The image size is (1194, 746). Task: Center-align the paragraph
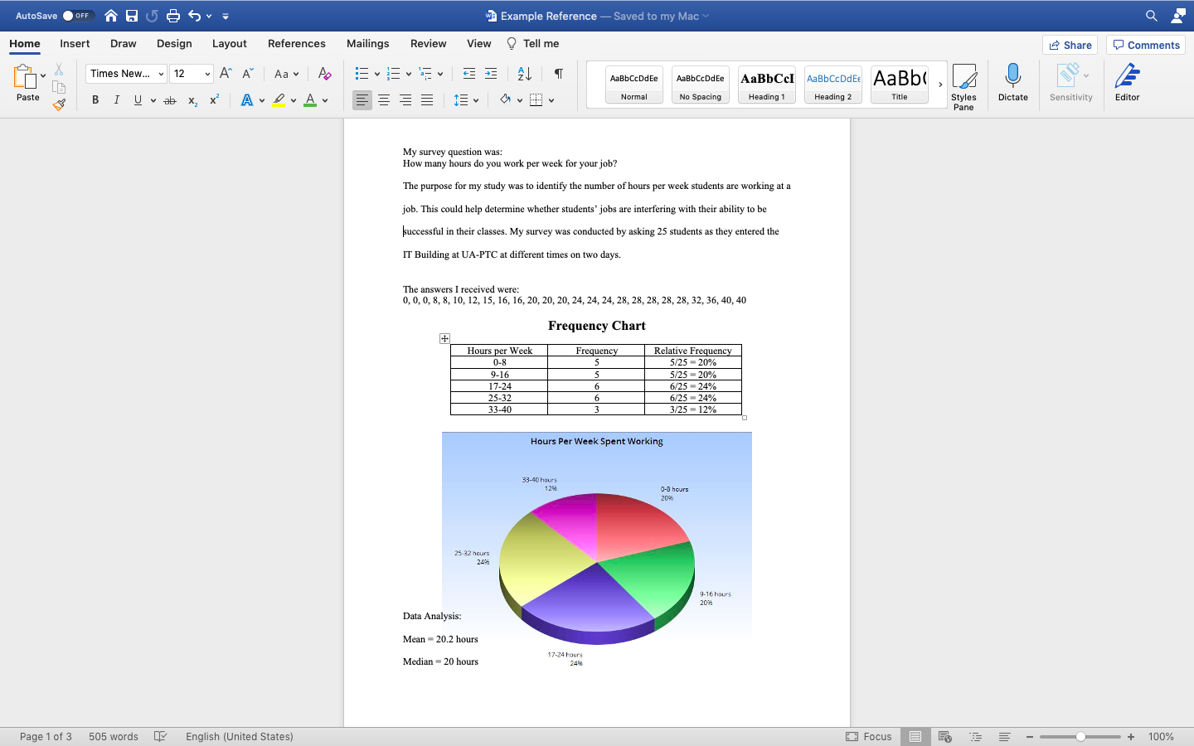[x=384, y=100]
